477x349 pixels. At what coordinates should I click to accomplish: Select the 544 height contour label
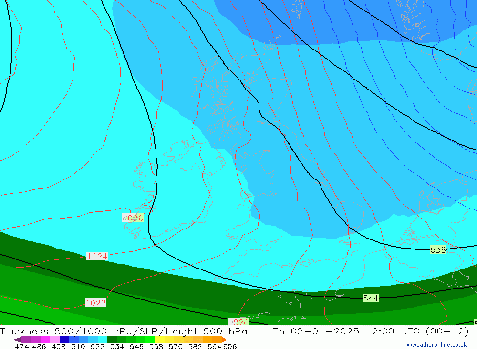tap(371, 299)
